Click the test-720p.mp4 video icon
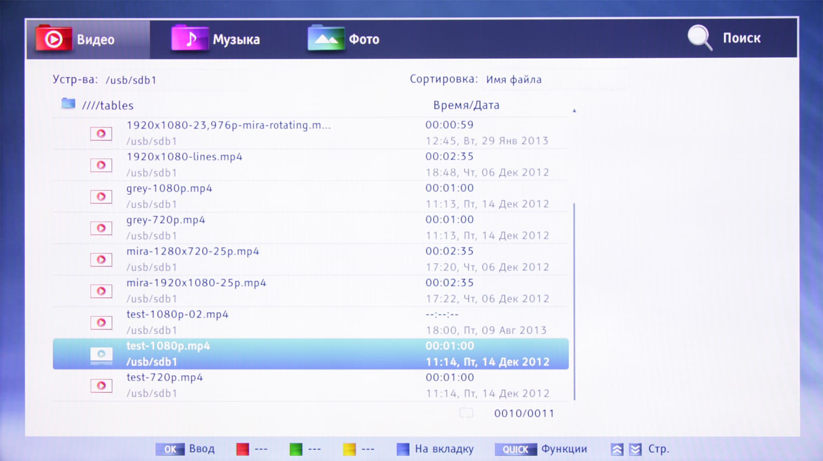 101,386
